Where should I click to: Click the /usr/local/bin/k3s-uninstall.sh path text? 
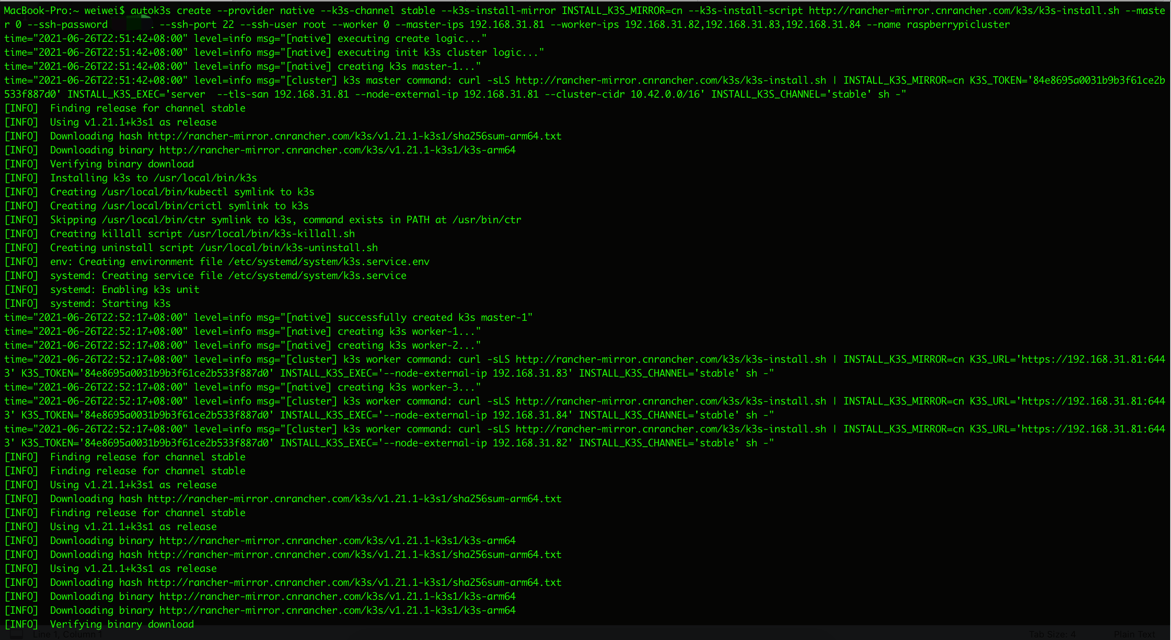289,247
